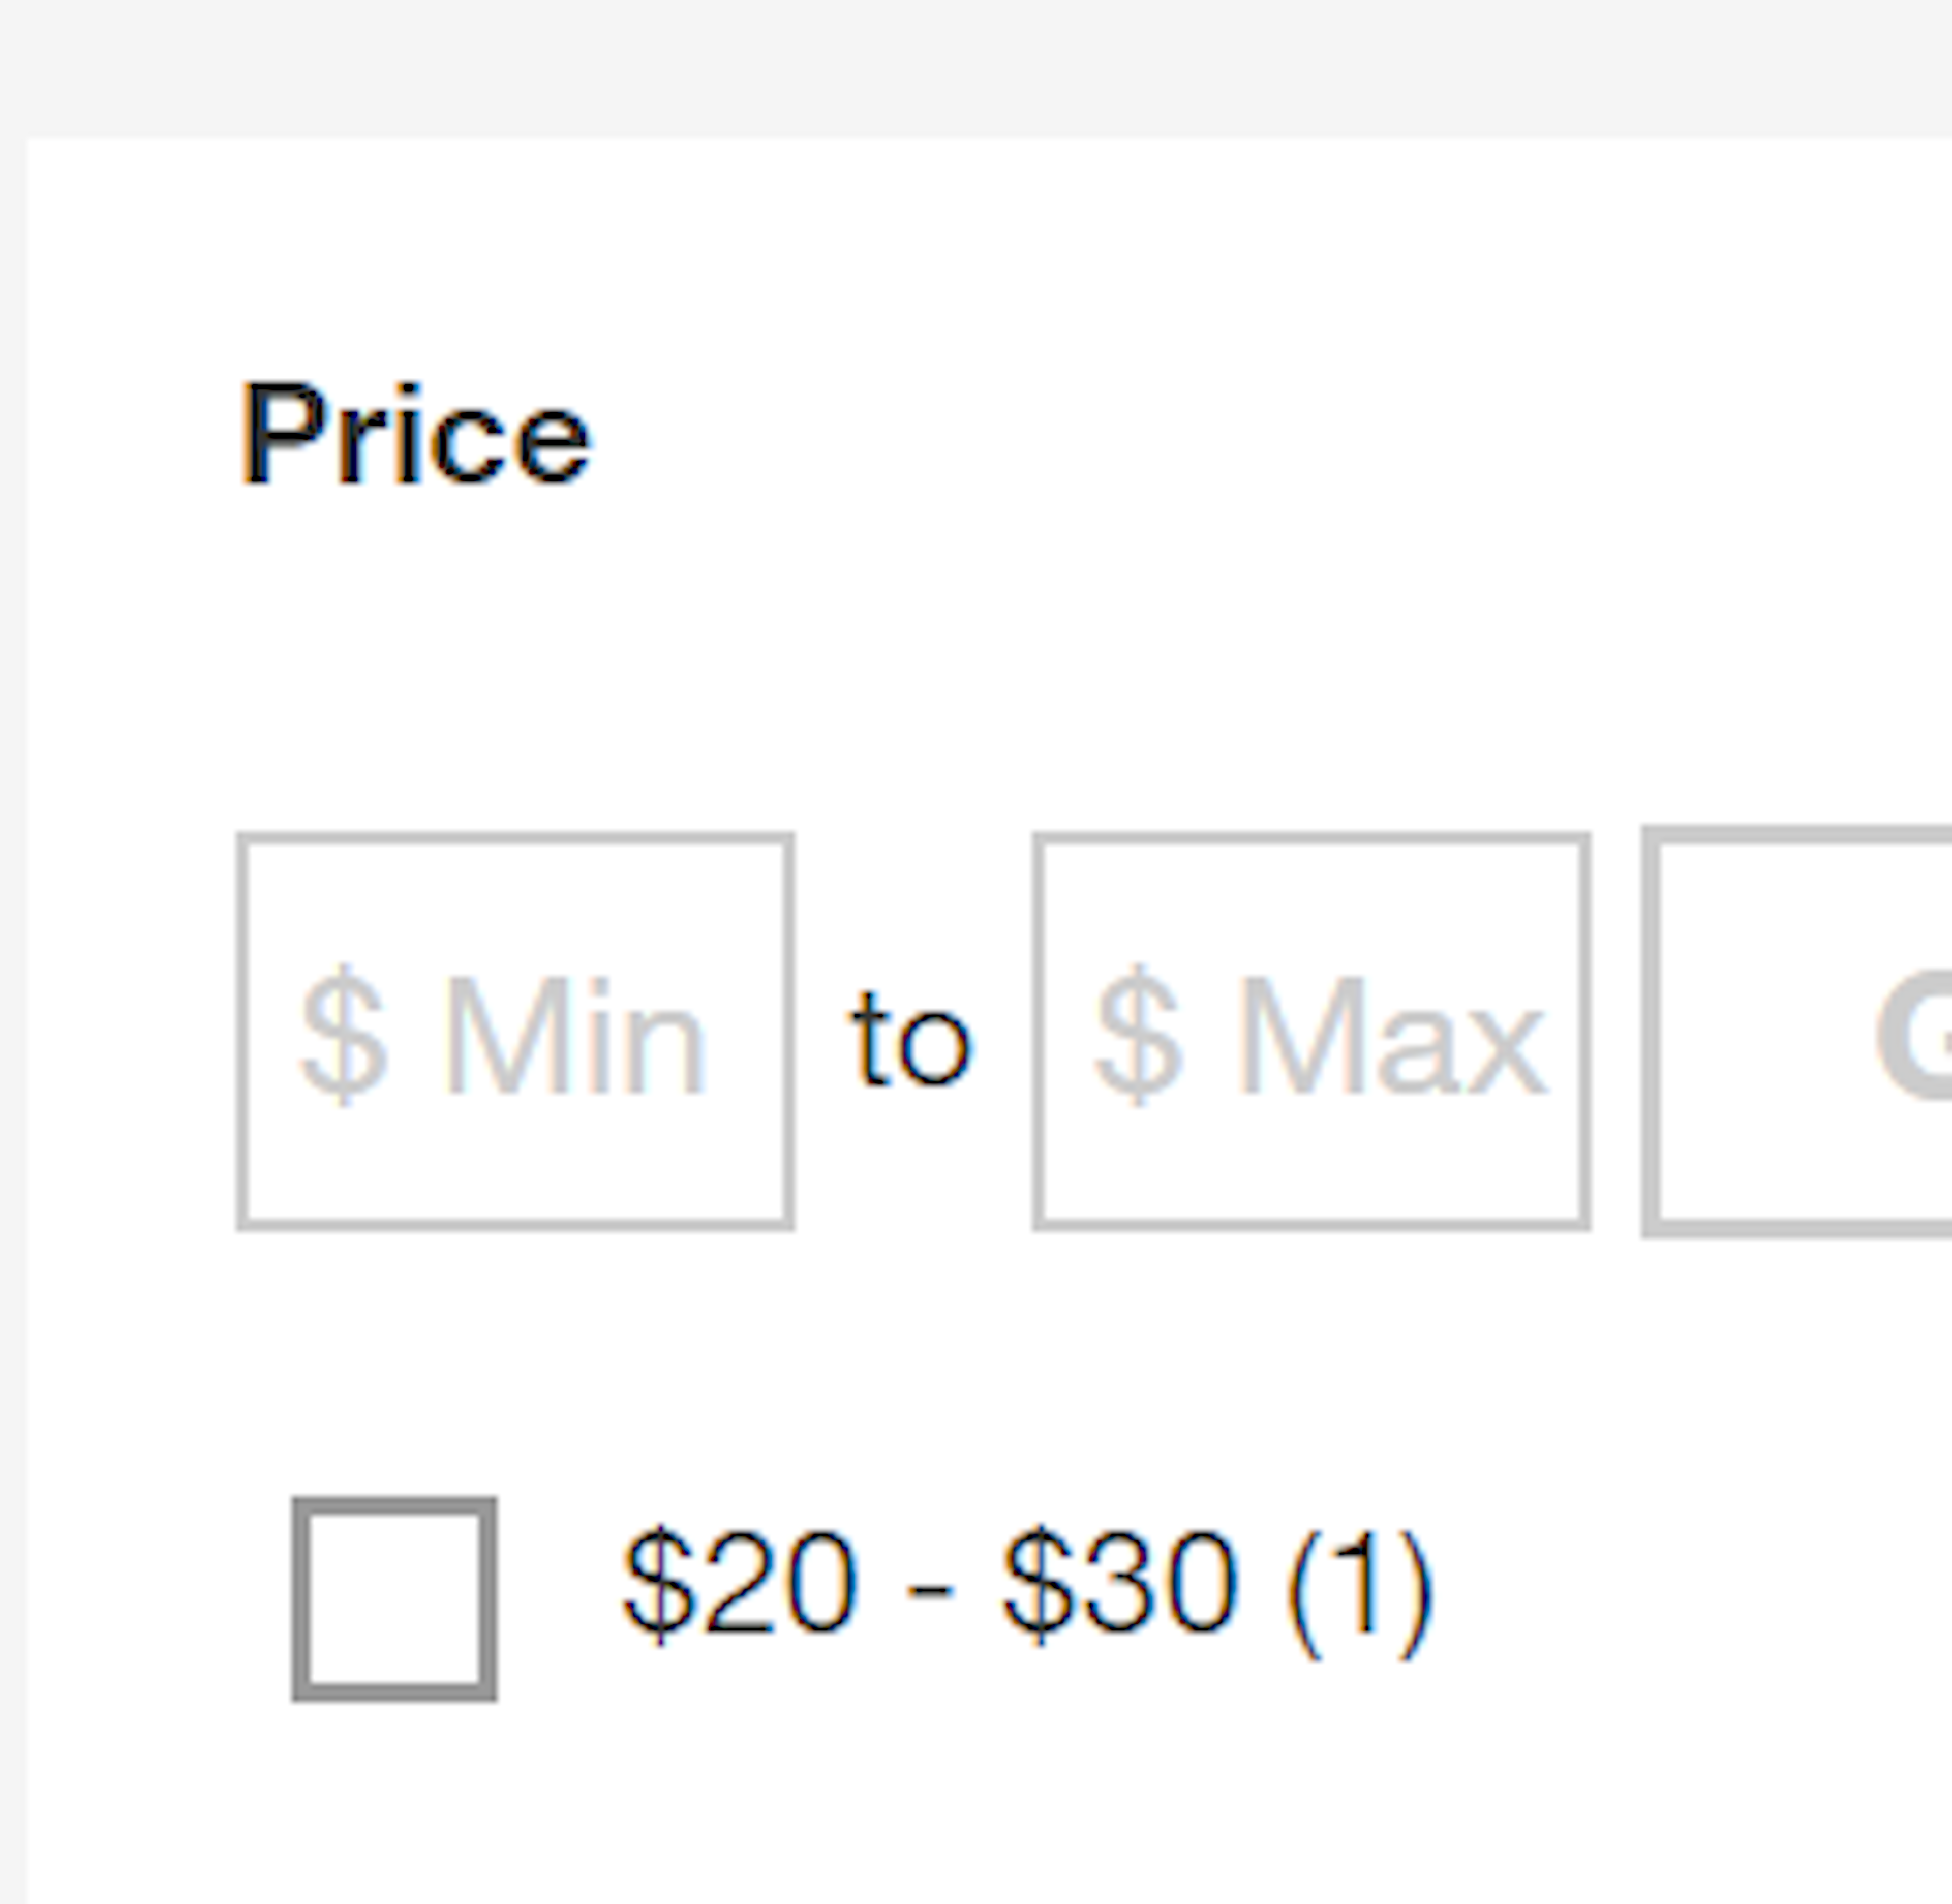Viewport: 1952px width, 1904px height.
Task: Collapse the Price filter section via its title
Action: click(x=415, y=436)
